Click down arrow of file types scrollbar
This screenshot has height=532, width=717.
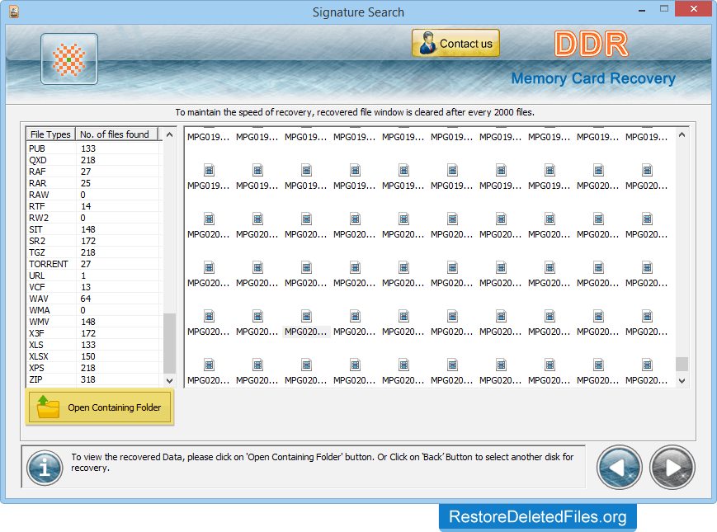(170, 380)
